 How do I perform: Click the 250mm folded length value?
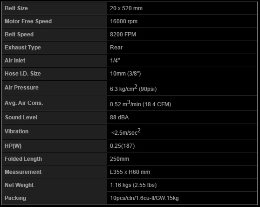(x=119, y=159)
